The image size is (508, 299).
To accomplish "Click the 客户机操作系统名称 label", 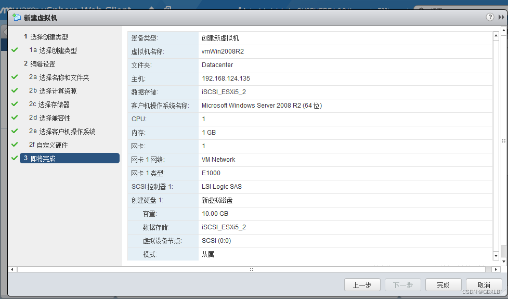I will pyautogui.click(x=160, y=106).
